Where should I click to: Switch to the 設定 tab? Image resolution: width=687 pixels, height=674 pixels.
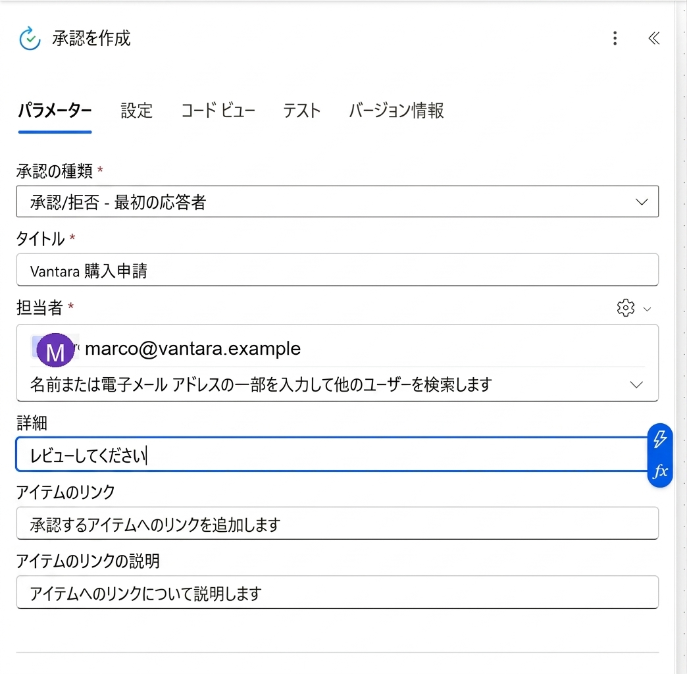(136, 111)
